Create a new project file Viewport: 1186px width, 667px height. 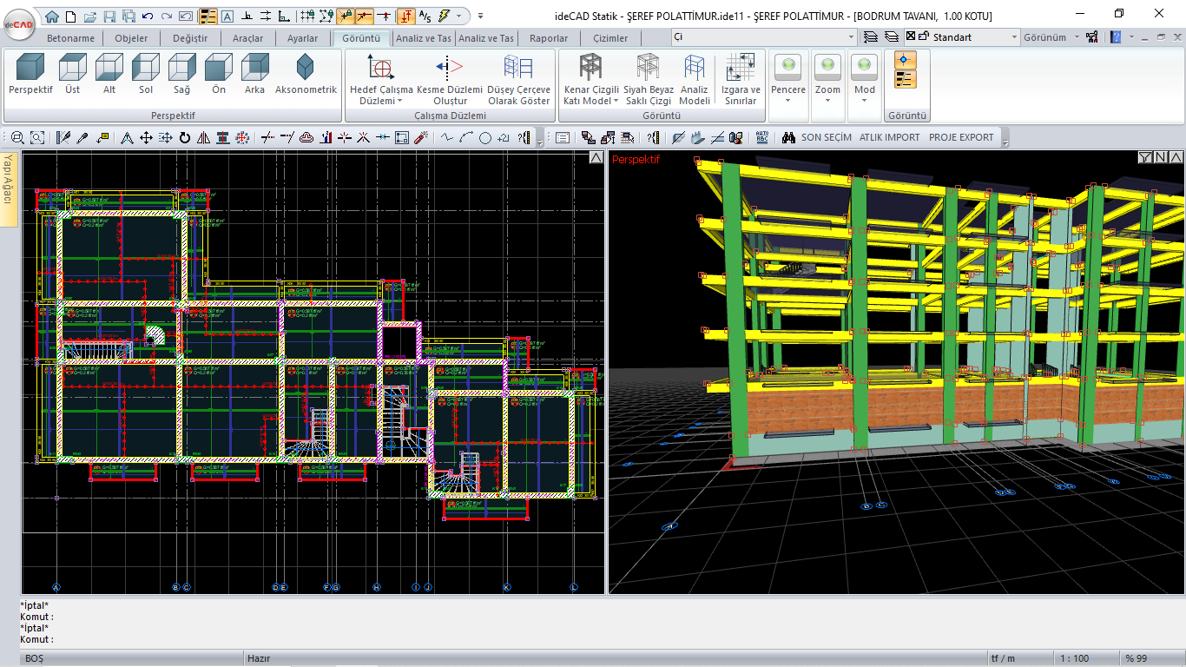click(71, 16)
